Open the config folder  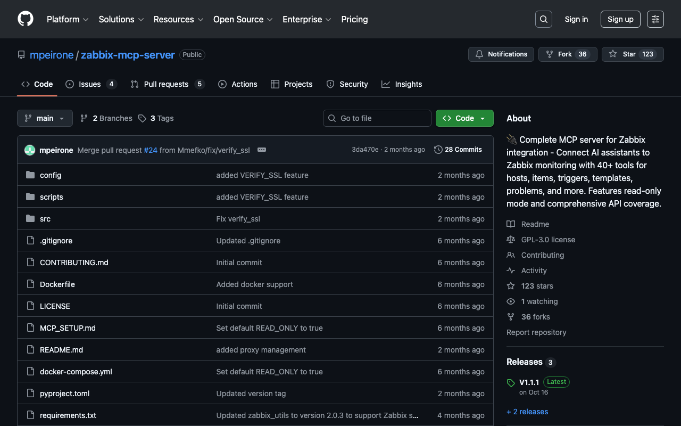tap(51, 175)
